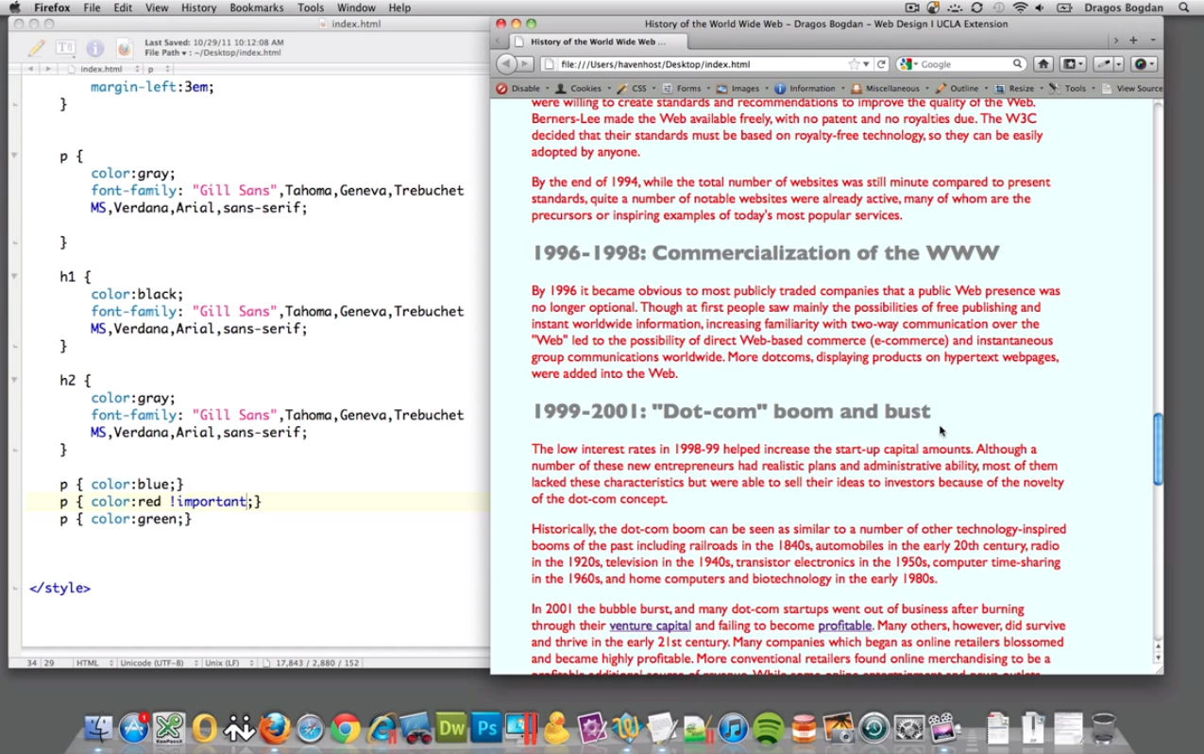Screen dimensions: 1204x754
Task: Expand the CSS menu in Web Developer toolbar
Action: click(x=638, y=88)
